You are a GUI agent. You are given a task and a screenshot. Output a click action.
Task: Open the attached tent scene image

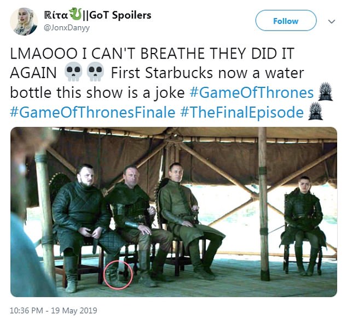173,211
